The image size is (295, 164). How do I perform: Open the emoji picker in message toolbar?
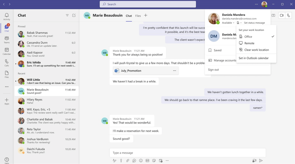(141, 160)
